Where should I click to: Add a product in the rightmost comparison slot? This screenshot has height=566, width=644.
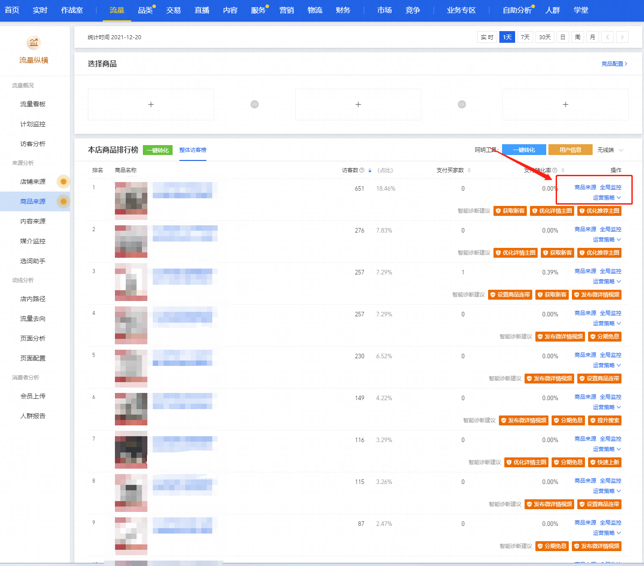566,105
